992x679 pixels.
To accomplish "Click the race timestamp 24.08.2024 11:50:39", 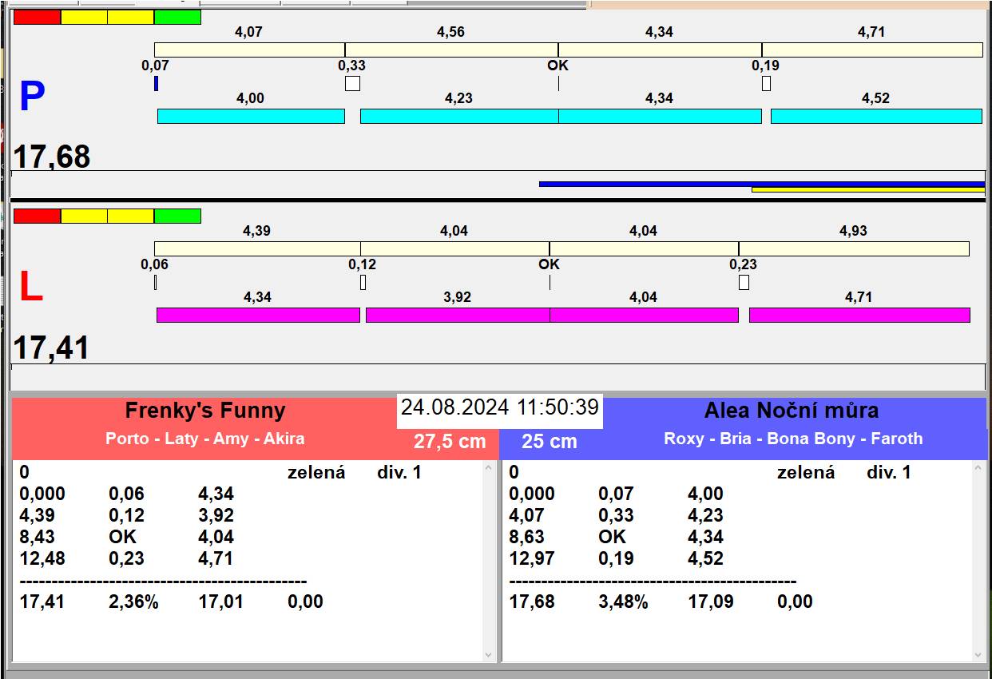I will coord(499,407).
